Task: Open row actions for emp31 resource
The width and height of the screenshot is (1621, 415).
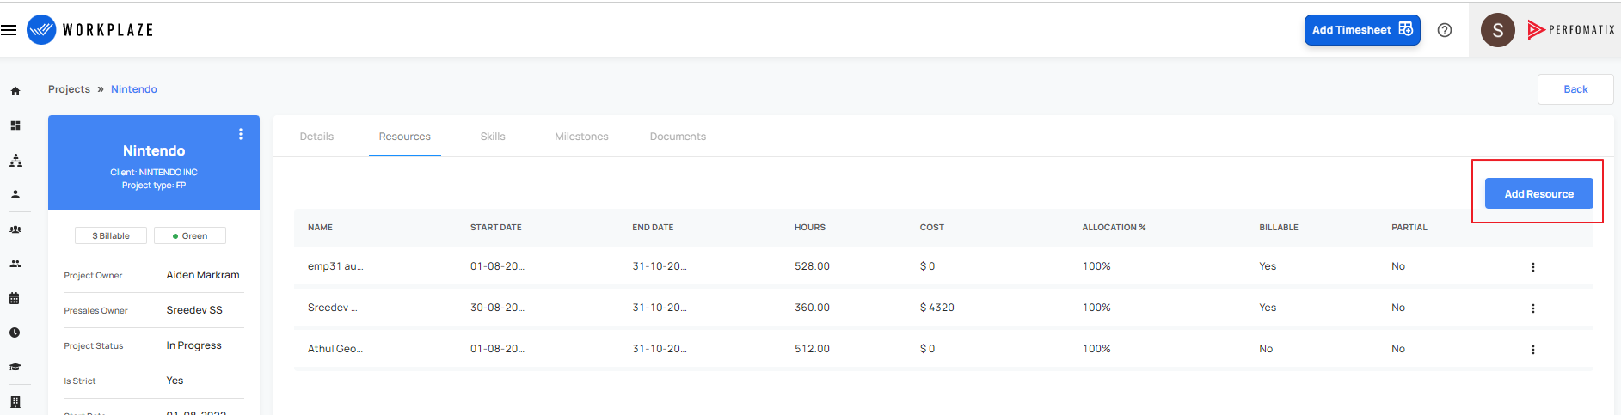Action: click(x=1532, y=267)
